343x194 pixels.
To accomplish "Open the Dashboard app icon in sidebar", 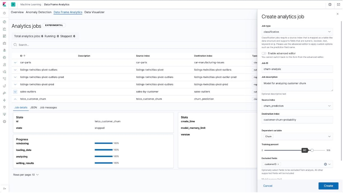I will pyautogui.click(x=4, y=36).
